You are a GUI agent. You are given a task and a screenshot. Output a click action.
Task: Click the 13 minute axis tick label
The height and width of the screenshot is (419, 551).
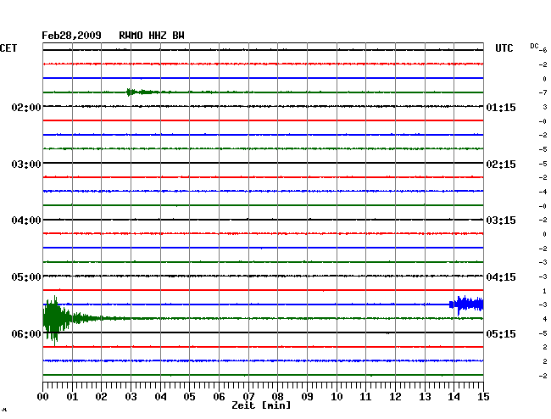425,396
